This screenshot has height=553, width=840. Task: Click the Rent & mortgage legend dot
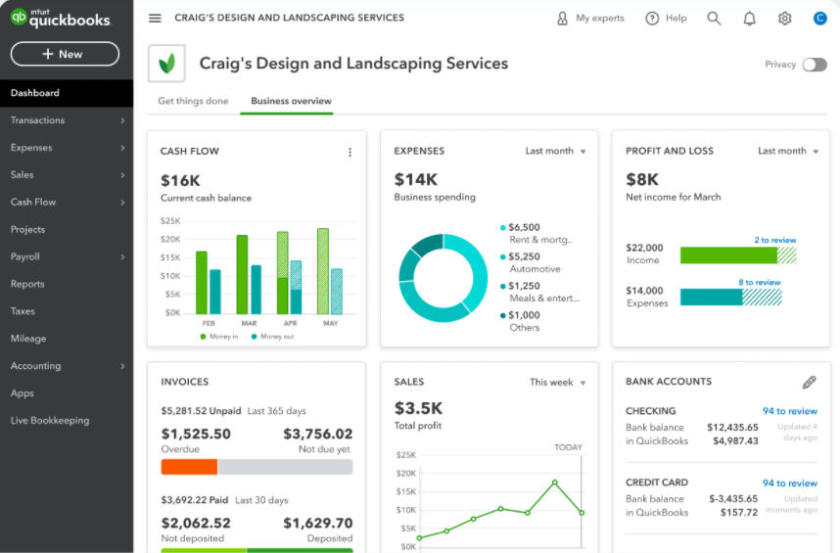(502, 227)
